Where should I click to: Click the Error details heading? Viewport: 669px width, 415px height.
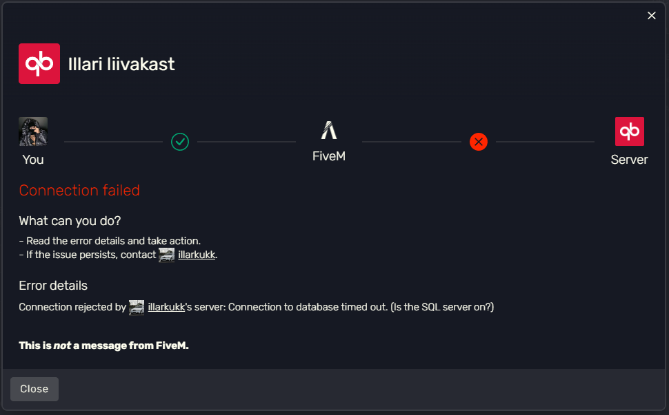[53, 286]
